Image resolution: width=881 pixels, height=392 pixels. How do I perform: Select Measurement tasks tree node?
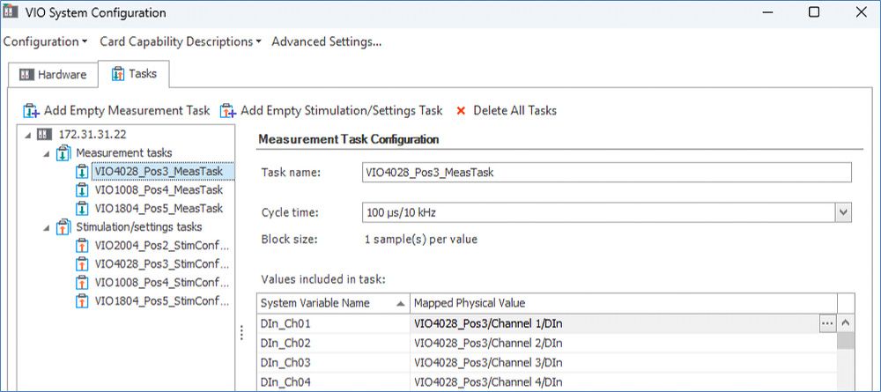[123, 152]
